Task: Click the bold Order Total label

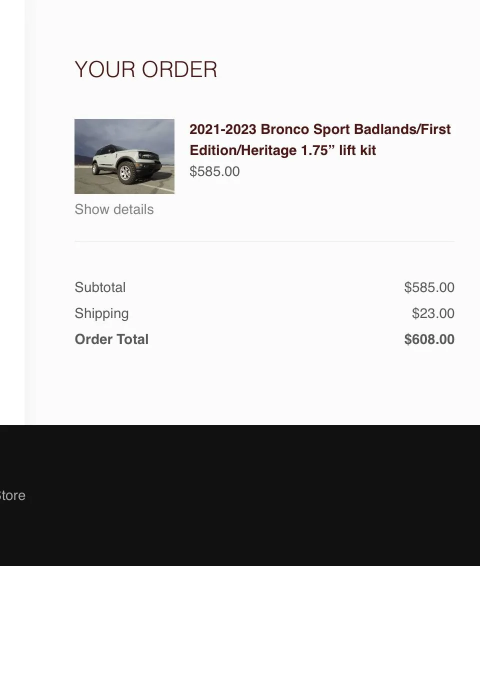Action: (111, 339)
